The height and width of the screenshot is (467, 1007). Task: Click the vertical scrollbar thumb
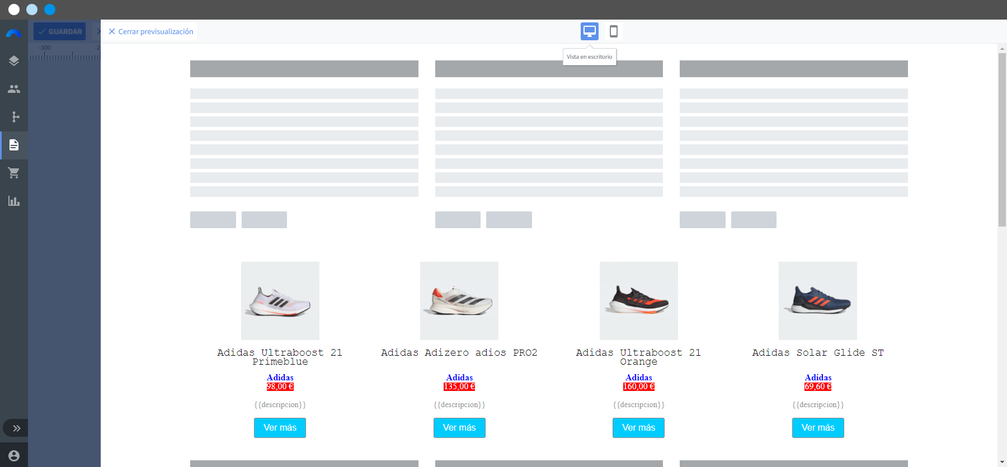[x=1002, y=140]
